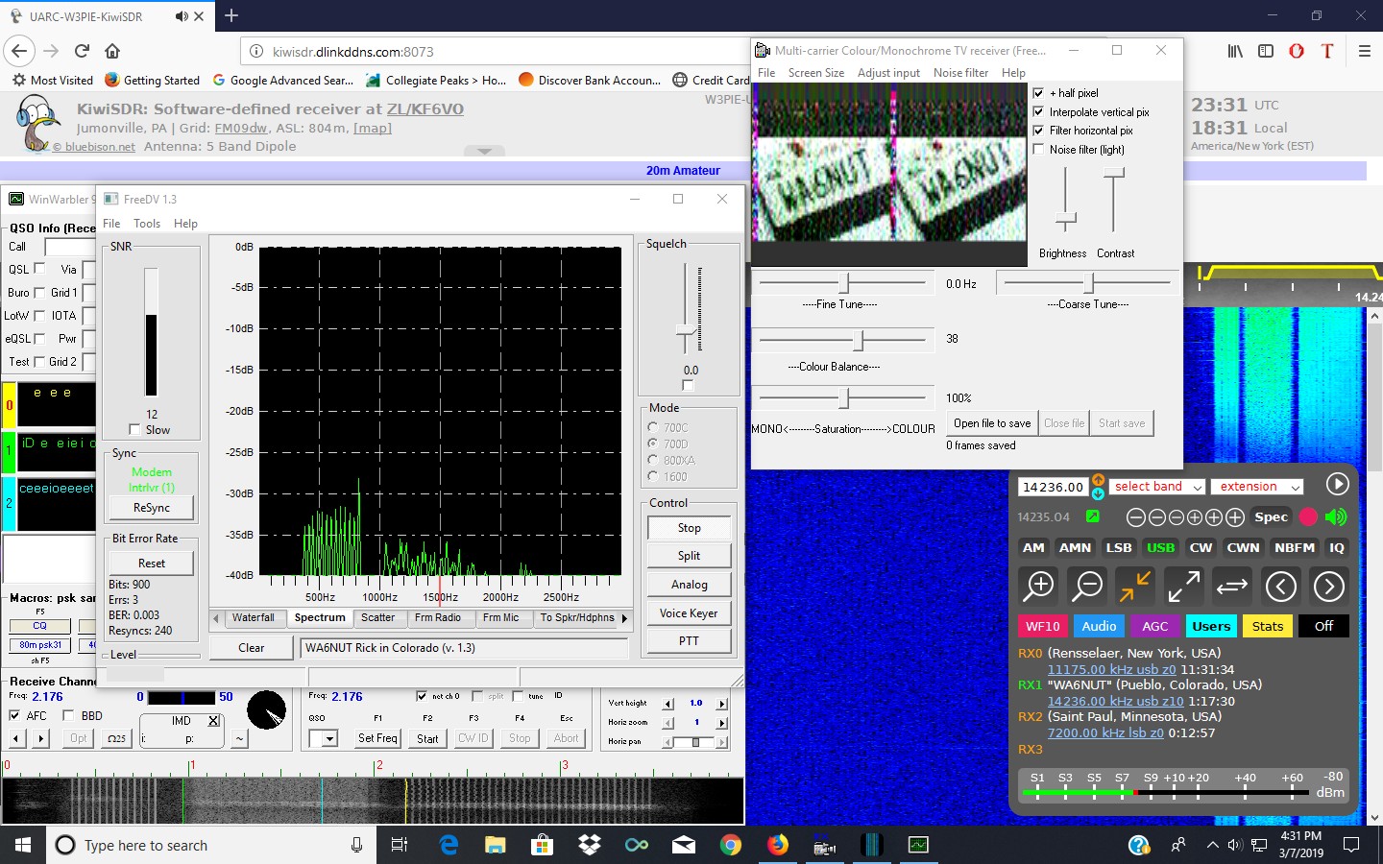This screenshot has width=1383, height=864.
Task: Move FreeDV tabs left with left arrow
Action: tap(216, 618)
